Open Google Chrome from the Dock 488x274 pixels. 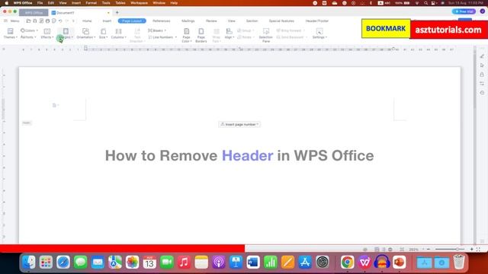[348, 262]
